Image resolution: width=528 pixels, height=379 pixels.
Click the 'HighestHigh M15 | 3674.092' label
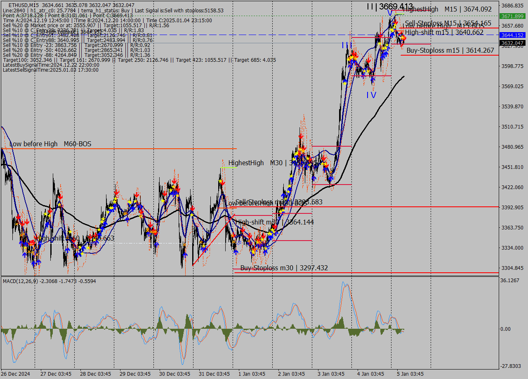point(447,9)
